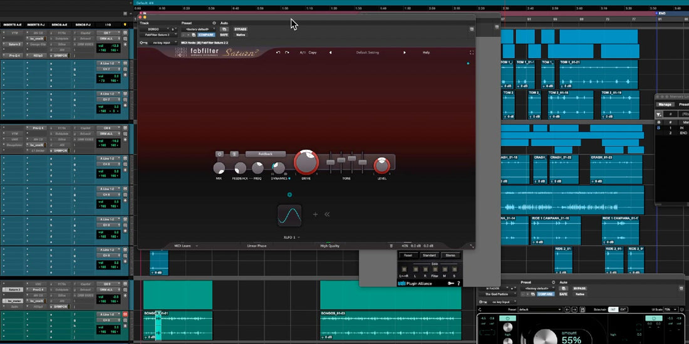The image size is (689, 344).
Task: Click the resize handle icon of Saturn window
Action: click(472, 246)
